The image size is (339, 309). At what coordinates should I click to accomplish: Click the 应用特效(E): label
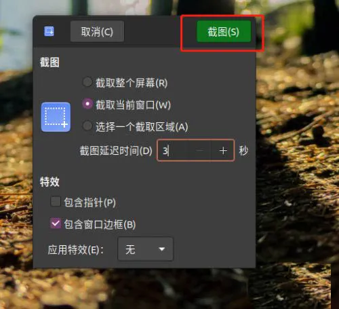coord(75,250)
